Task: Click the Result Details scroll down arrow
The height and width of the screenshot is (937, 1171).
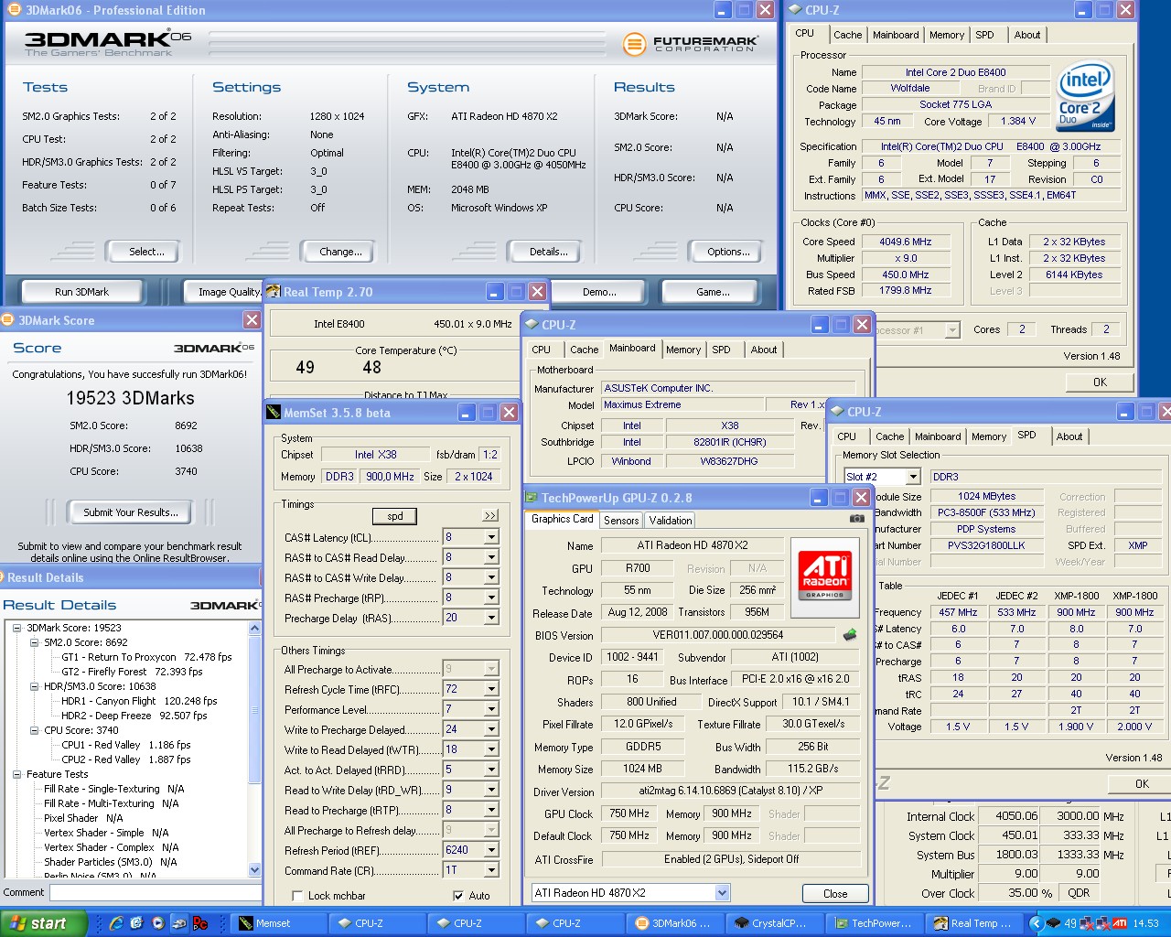Action: 254,870
